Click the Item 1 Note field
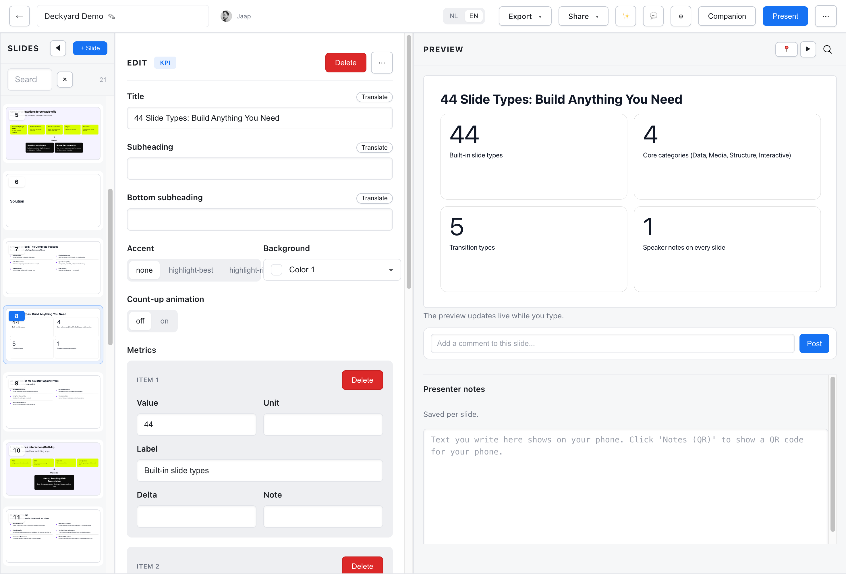The width and height of the screenshot is (846, 574). (323, 517)
